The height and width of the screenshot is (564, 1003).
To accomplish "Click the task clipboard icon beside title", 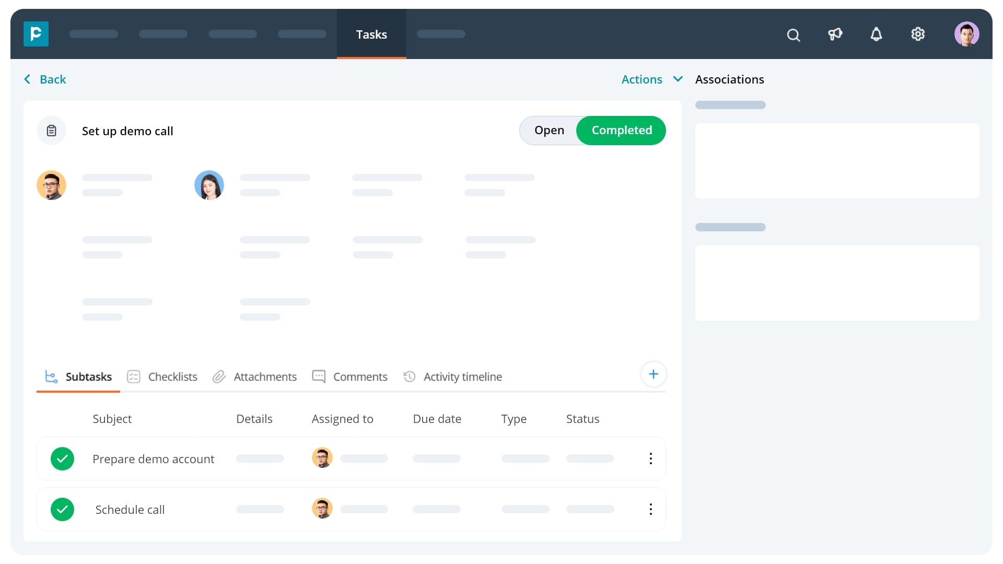I will tap(51, 131).
